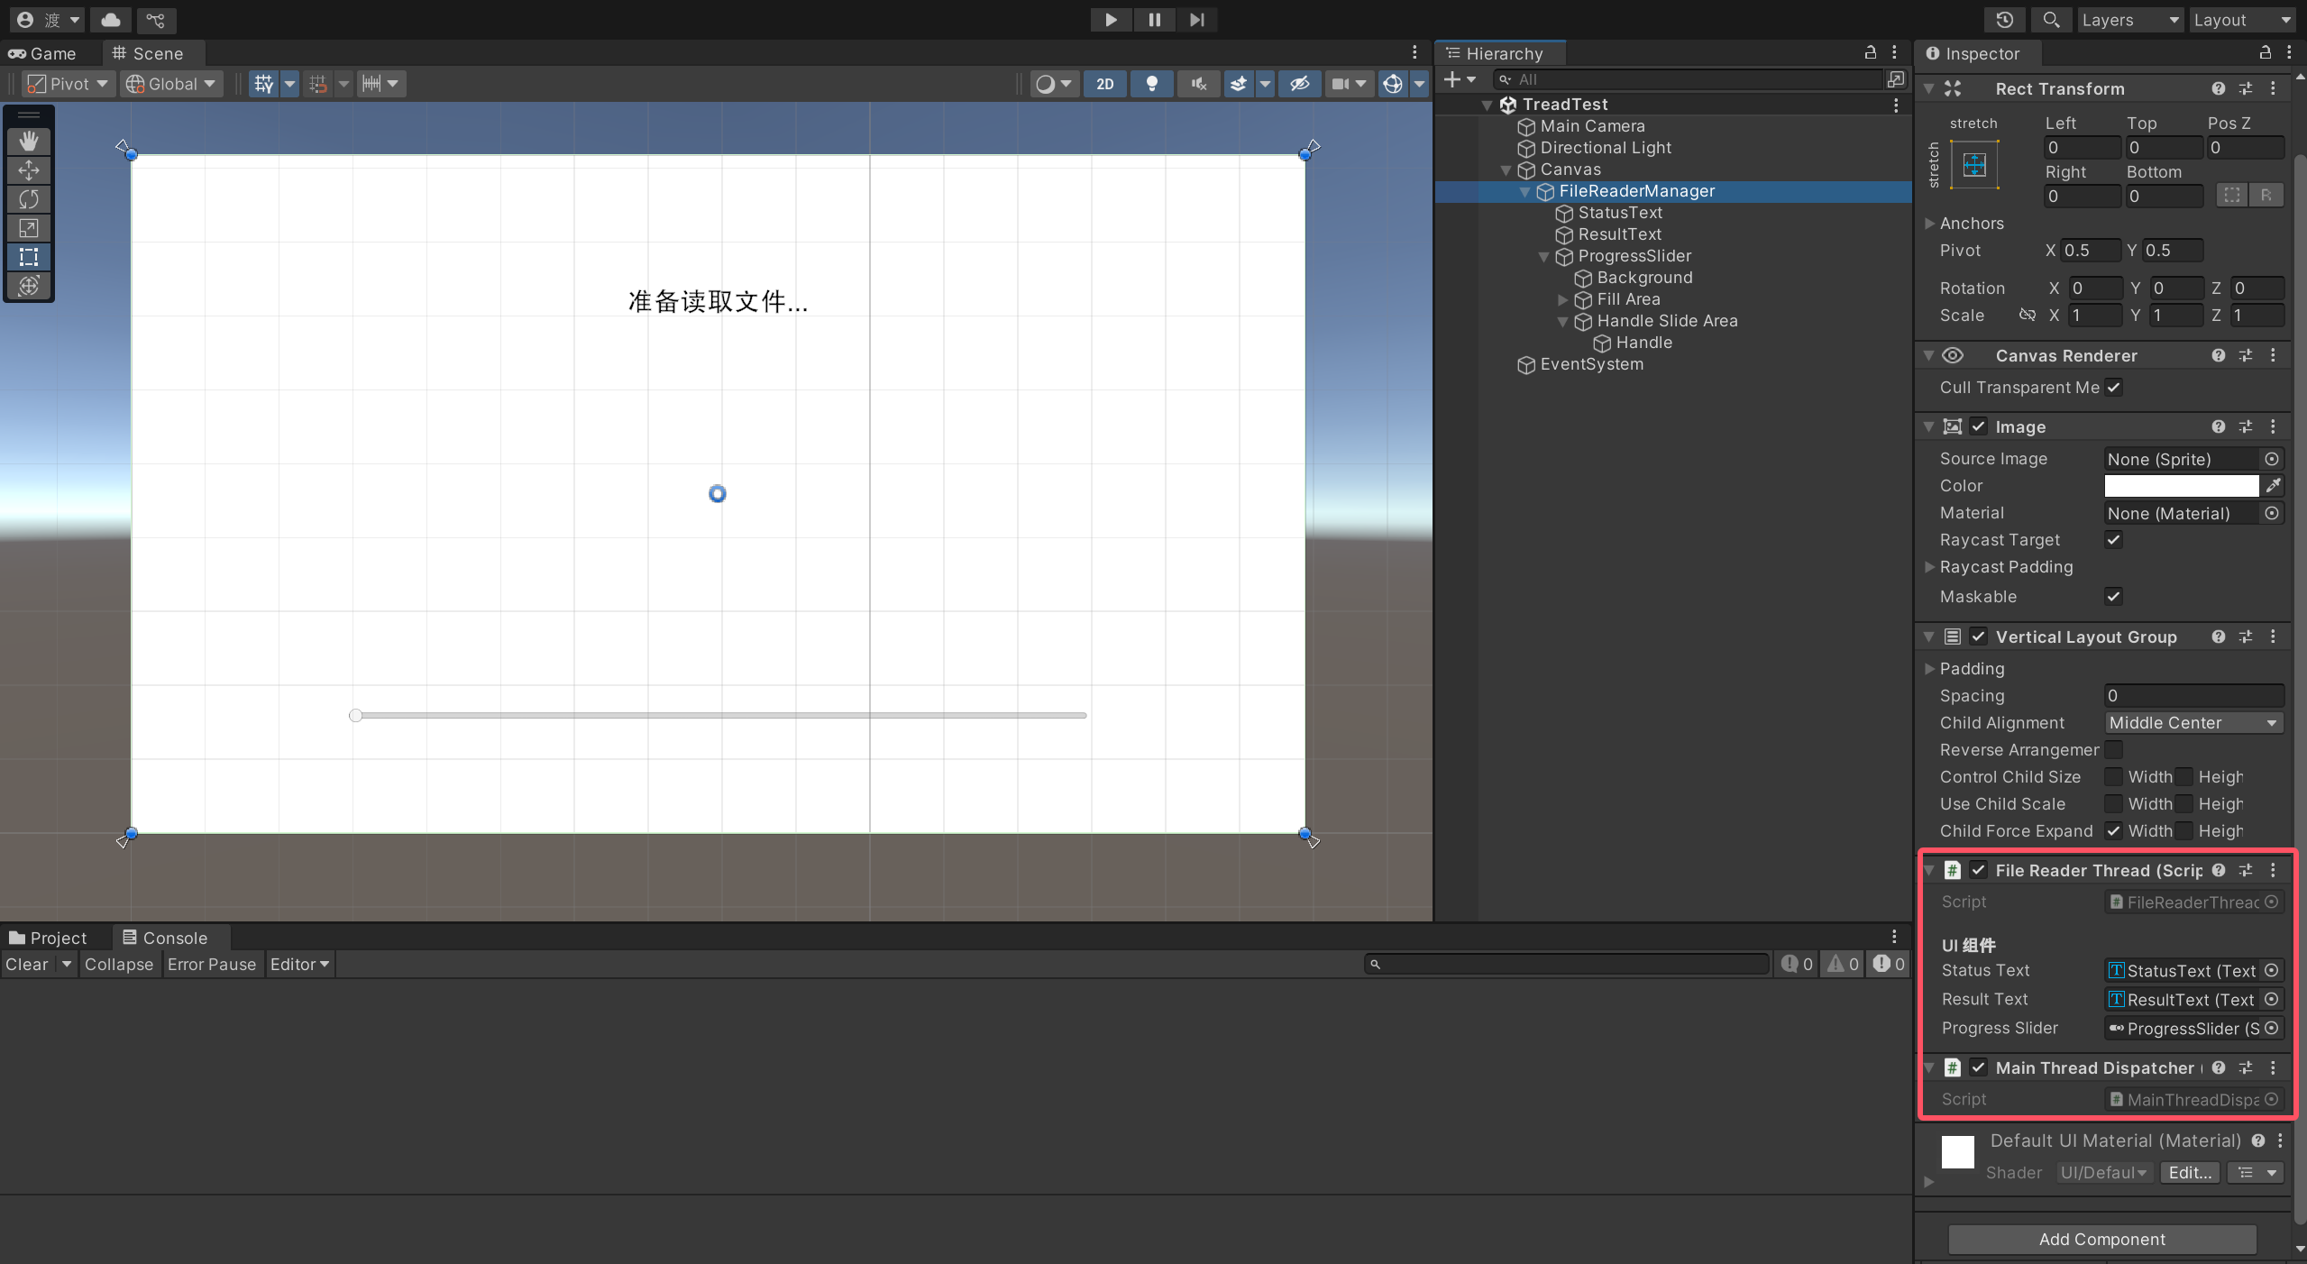Click the Pause button
Image resolution: width=2307 pixels, height=1264 pixels.
pos(1154,19)
